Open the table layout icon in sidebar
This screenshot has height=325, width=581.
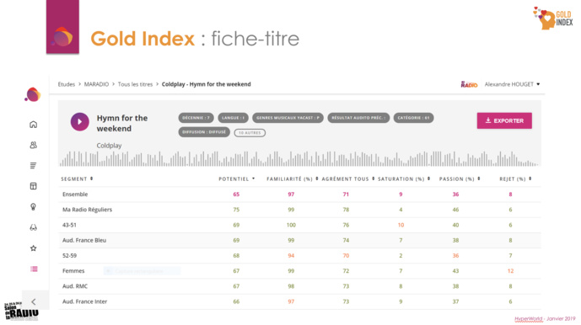pos(34,186)
